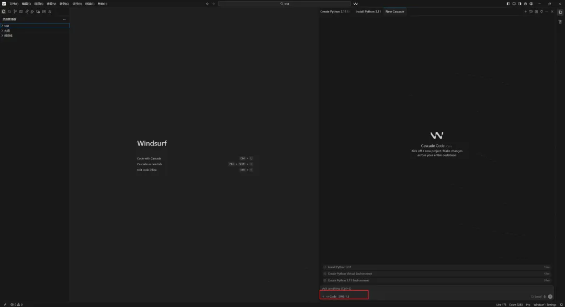Open Cascade conversation history clock icon
This screenshot has width=565, height=307.
point(531,12)
